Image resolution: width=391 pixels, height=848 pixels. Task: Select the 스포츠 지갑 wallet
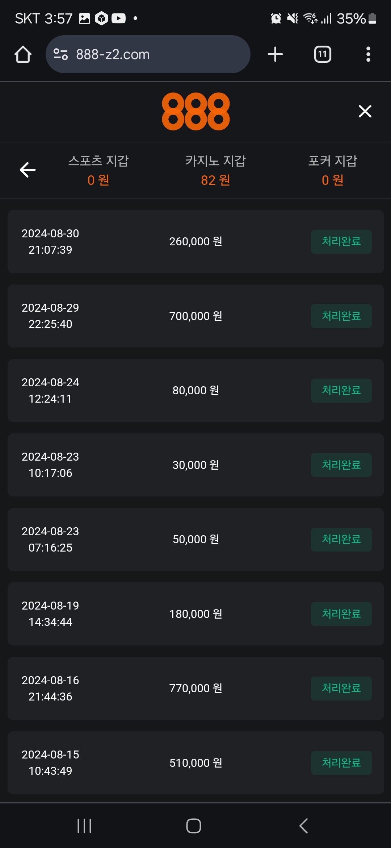pyautogui.click(x=98, y=170)
